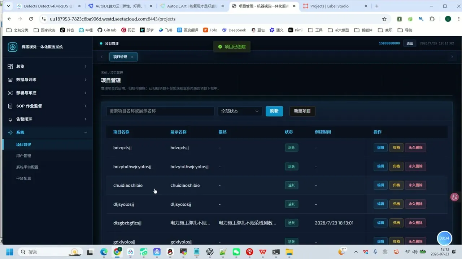The image size is (462, 259).
Task: Open the 全部状态 status filter dropdown
Action: (240, 111)
